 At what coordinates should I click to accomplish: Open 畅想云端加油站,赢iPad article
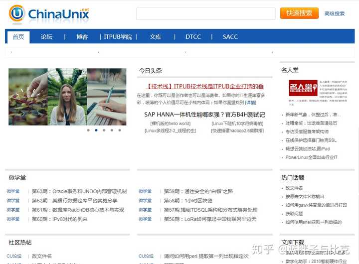click(x=308, y=149)
